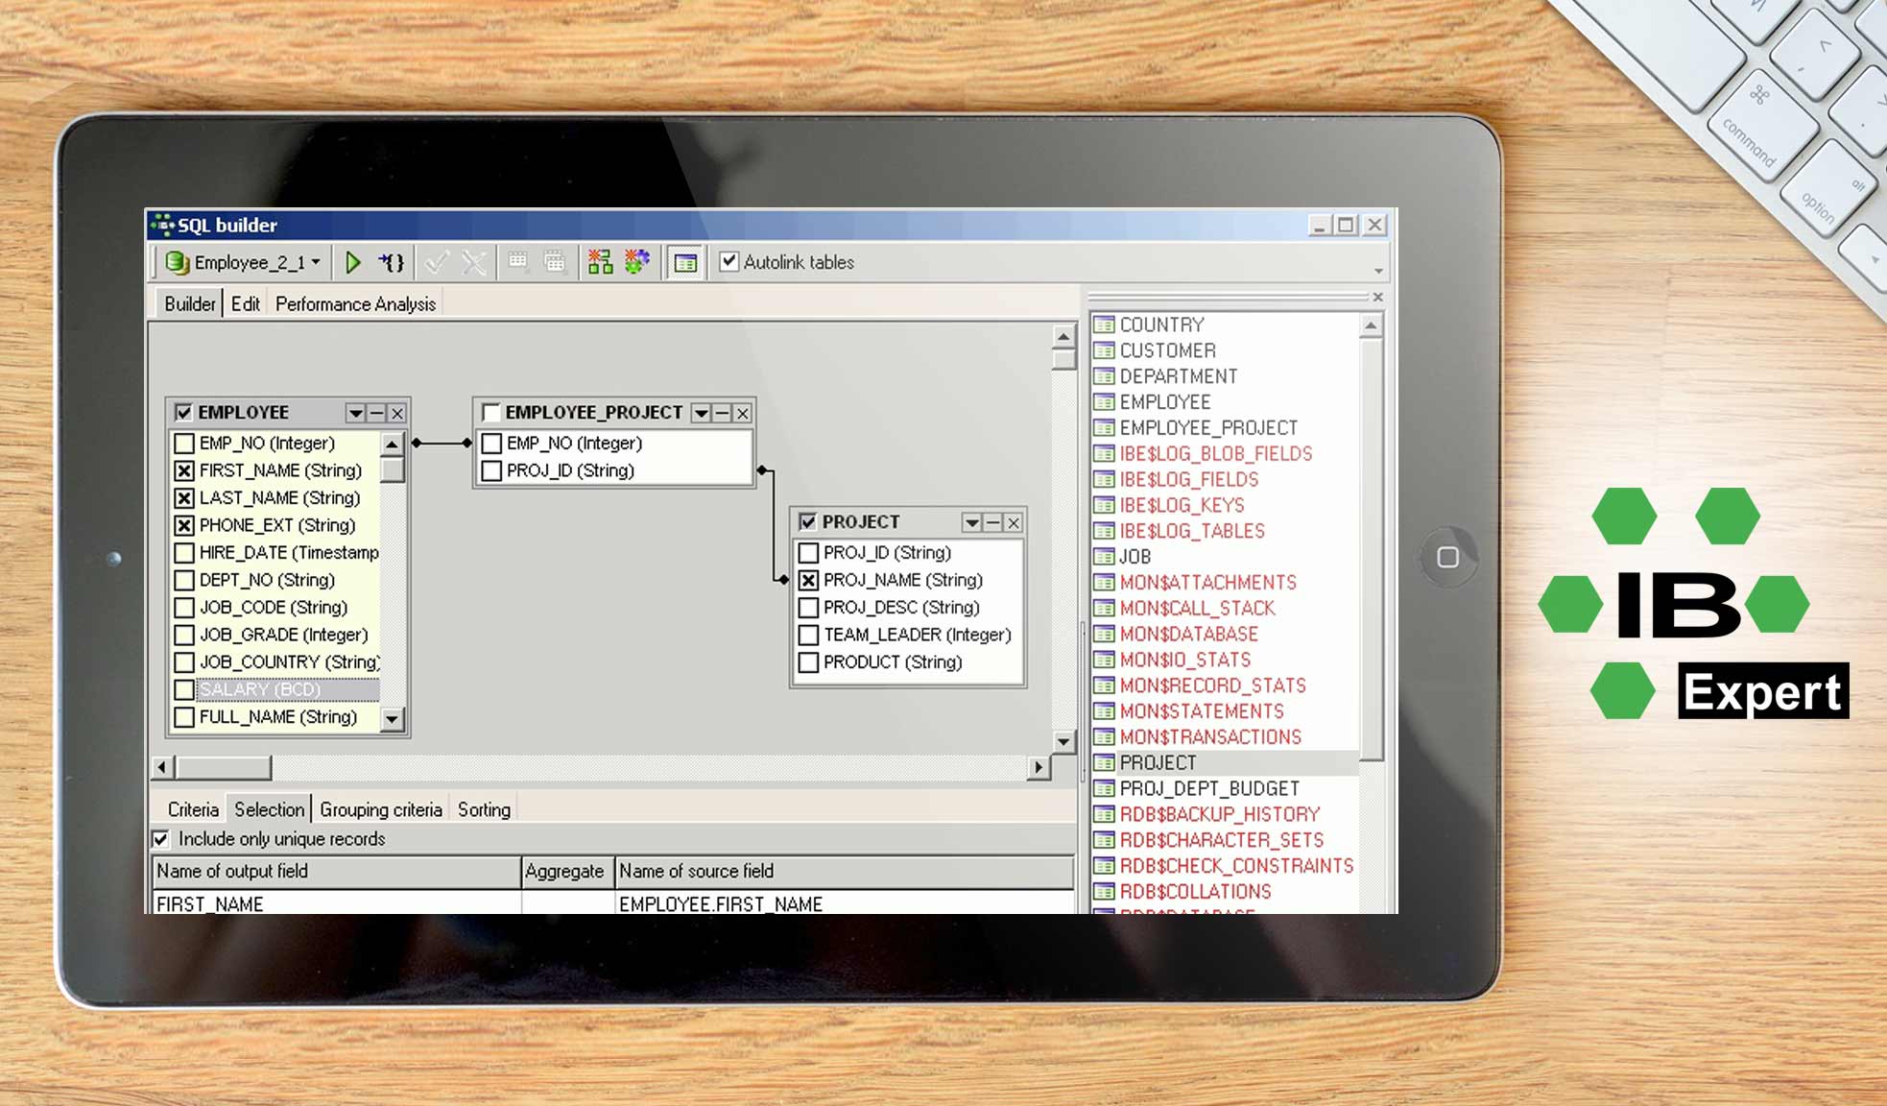Check the SALARY (BCD) field
The height and width of the screenshot is (1106, 1887).
[184, 689]
